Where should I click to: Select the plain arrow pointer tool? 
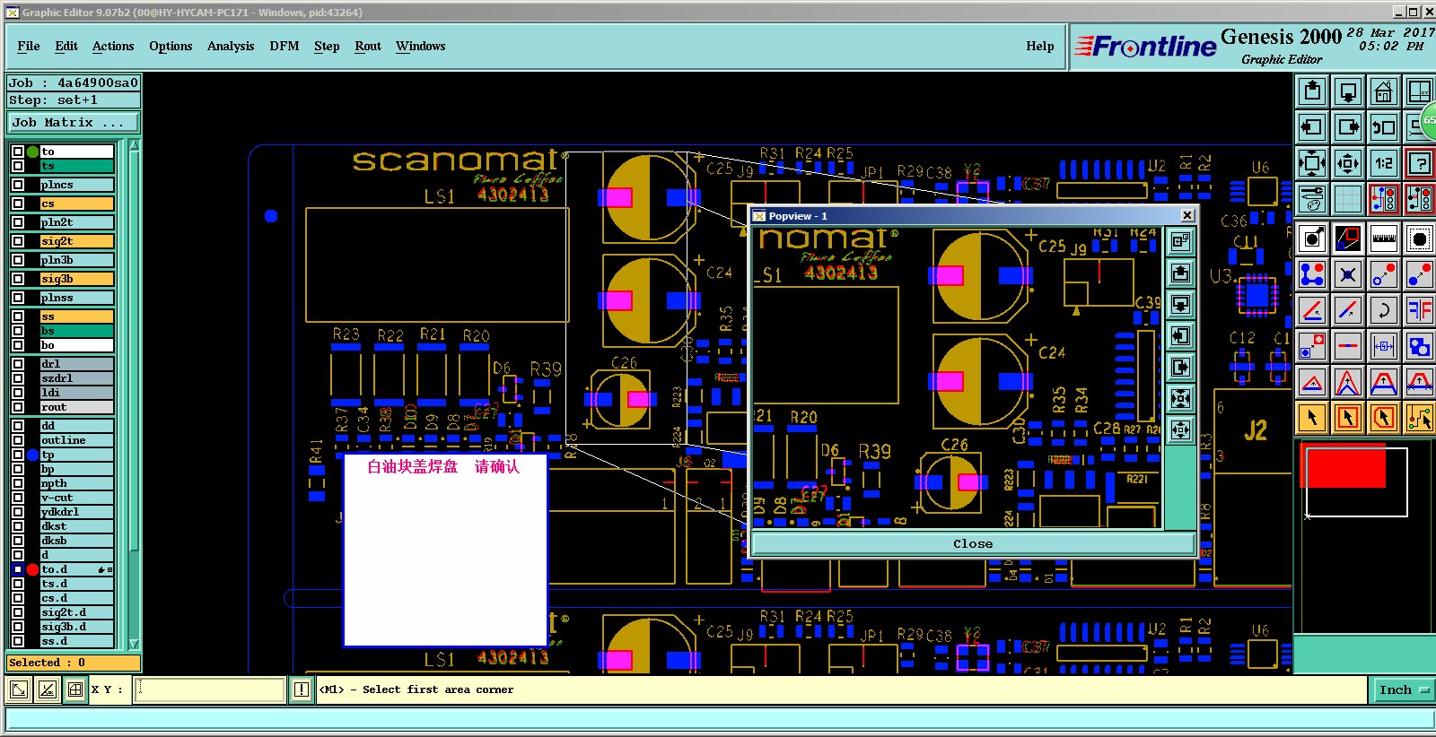[x=1312, y=418]
